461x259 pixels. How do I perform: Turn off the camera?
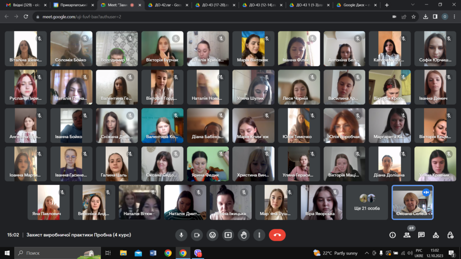click(x=197, y=235)
